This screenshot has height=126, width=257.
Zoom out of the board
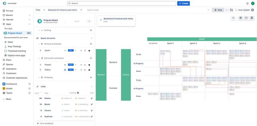[246, 18]
